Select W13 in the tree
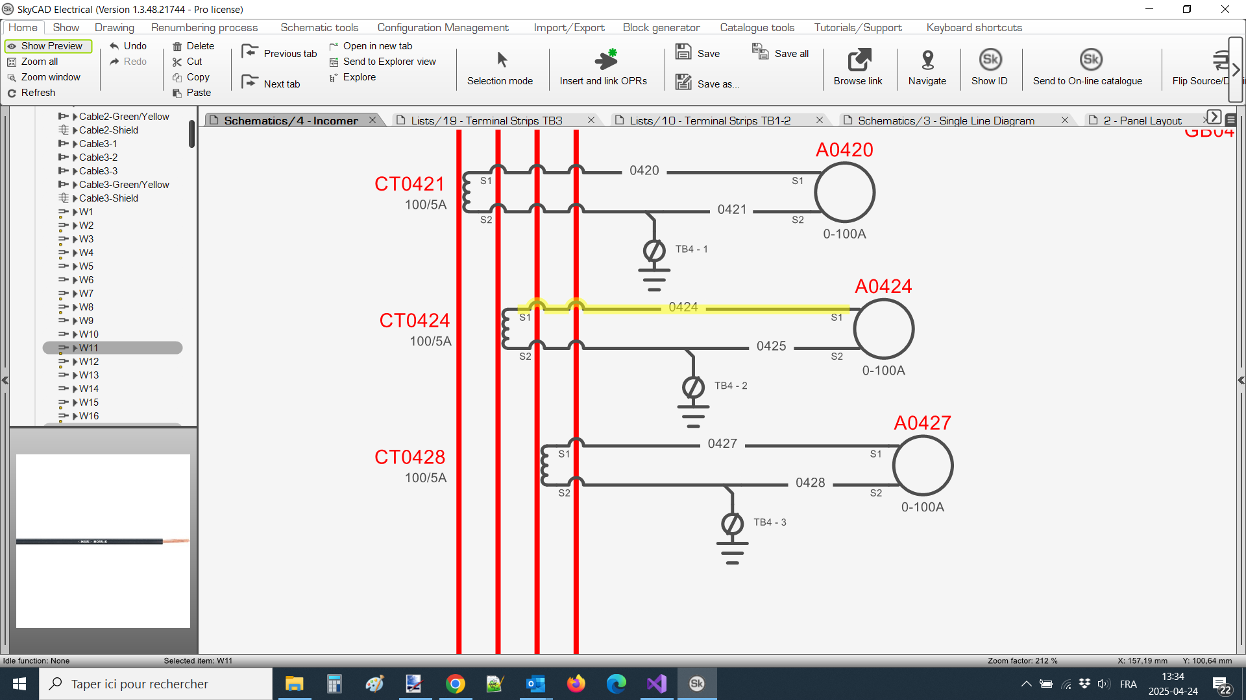Screen dimensions: 1246x700 pos(89,375)
